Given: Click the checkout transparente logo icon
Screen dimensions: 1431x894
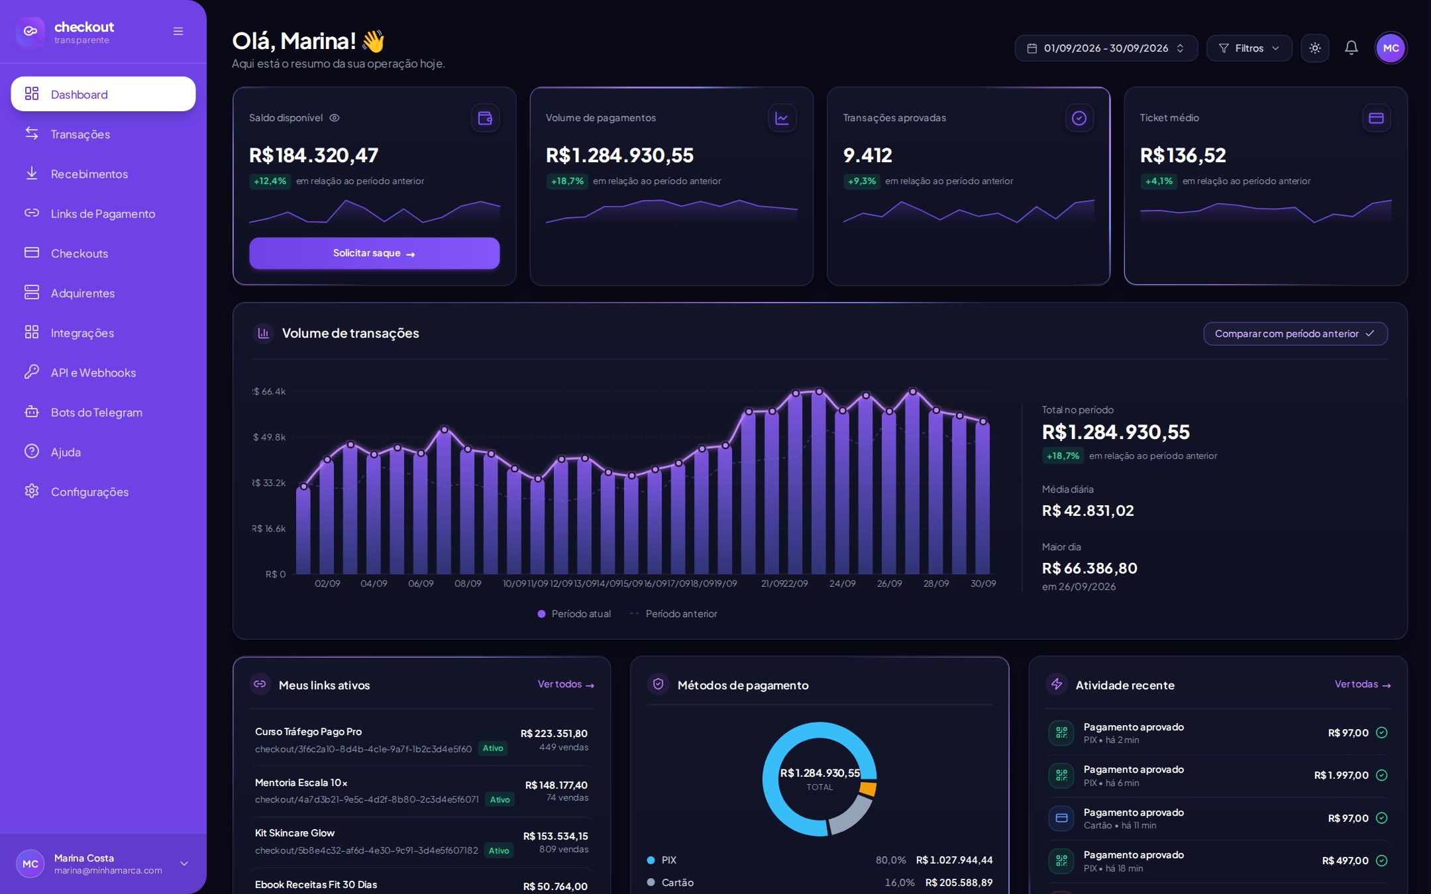Looking at the screenshot, I should [30, 31].
